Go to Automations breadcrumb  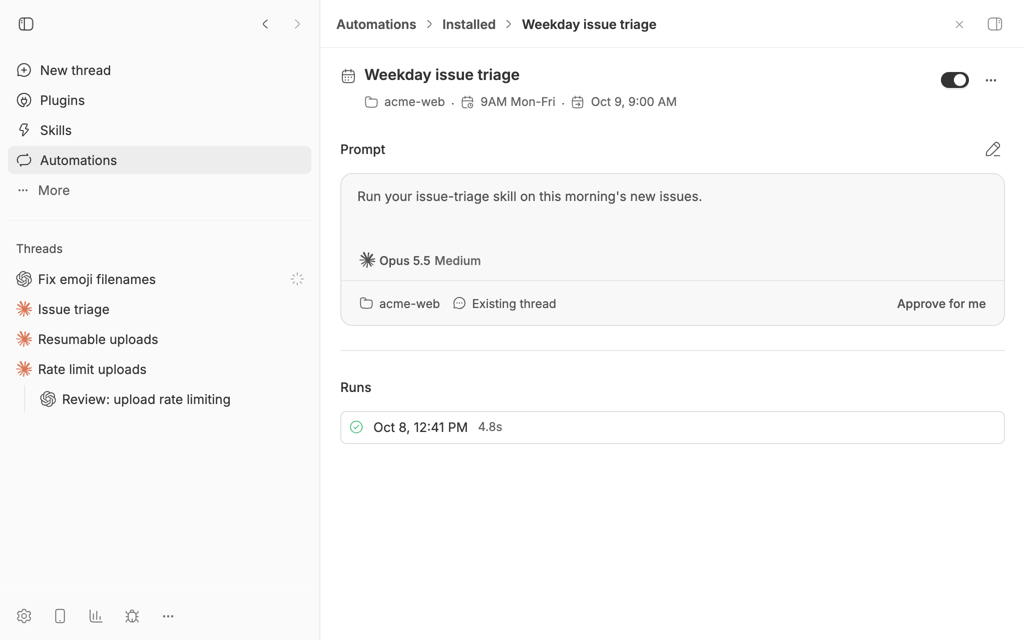click(376, 24)
